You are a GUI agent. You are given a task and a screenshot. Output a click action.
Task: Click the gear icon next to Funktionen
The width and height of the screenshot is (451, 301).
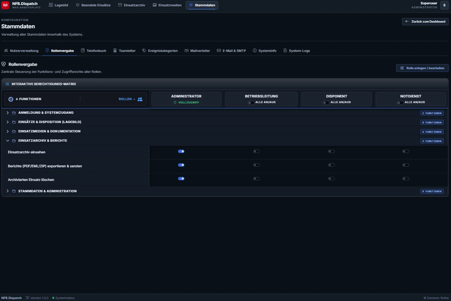(11, 99)
